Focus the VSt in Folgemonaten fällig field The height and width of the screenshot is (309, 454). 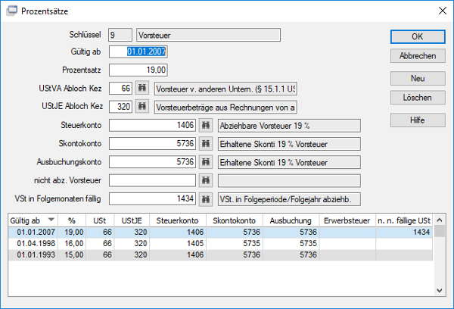[152, 199]
